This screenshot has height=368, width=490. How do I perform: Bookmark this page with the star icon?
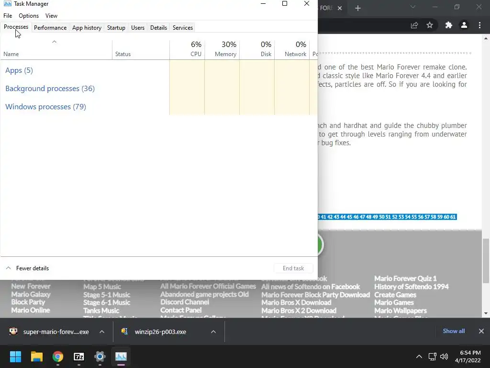pyautogui.click(x=430, y=25)
